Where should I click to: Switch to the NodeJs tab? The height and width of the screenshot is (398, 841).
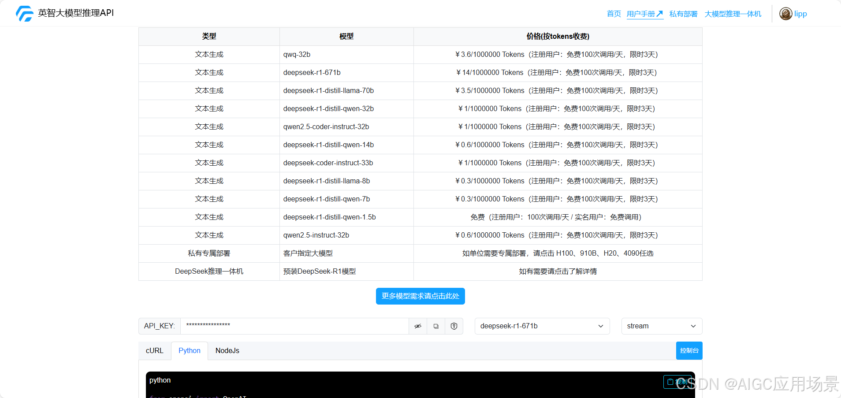(x=227, y=351)
